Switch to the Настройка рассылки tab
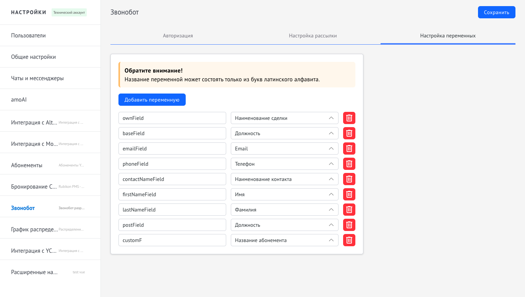The image size is (525, 297). coord(313,36)
